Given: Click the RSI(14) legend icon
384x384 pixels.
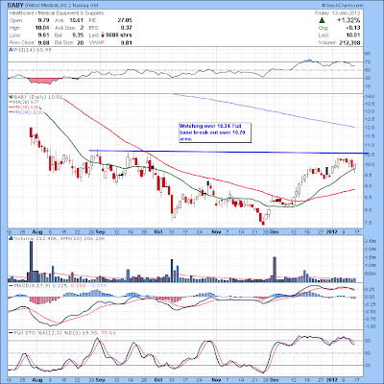Looking at the screenshot, I should [x=11, y=50].
